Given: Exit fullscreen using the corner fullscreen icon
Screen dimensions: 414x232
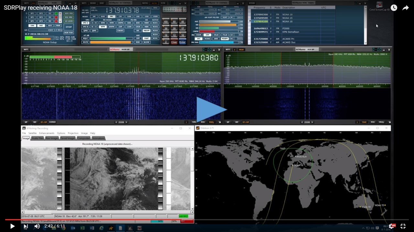Looking at the screenshot, I should (403, 226).
